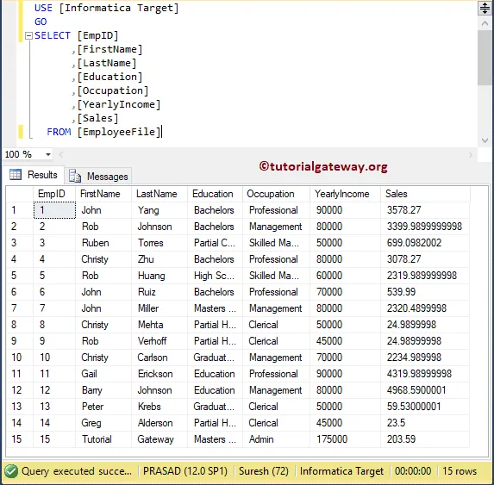Screen dimensions: 494x485
Task: Click the last name cell Gateway
Action: pyautogui.click(x=159, y=439)
